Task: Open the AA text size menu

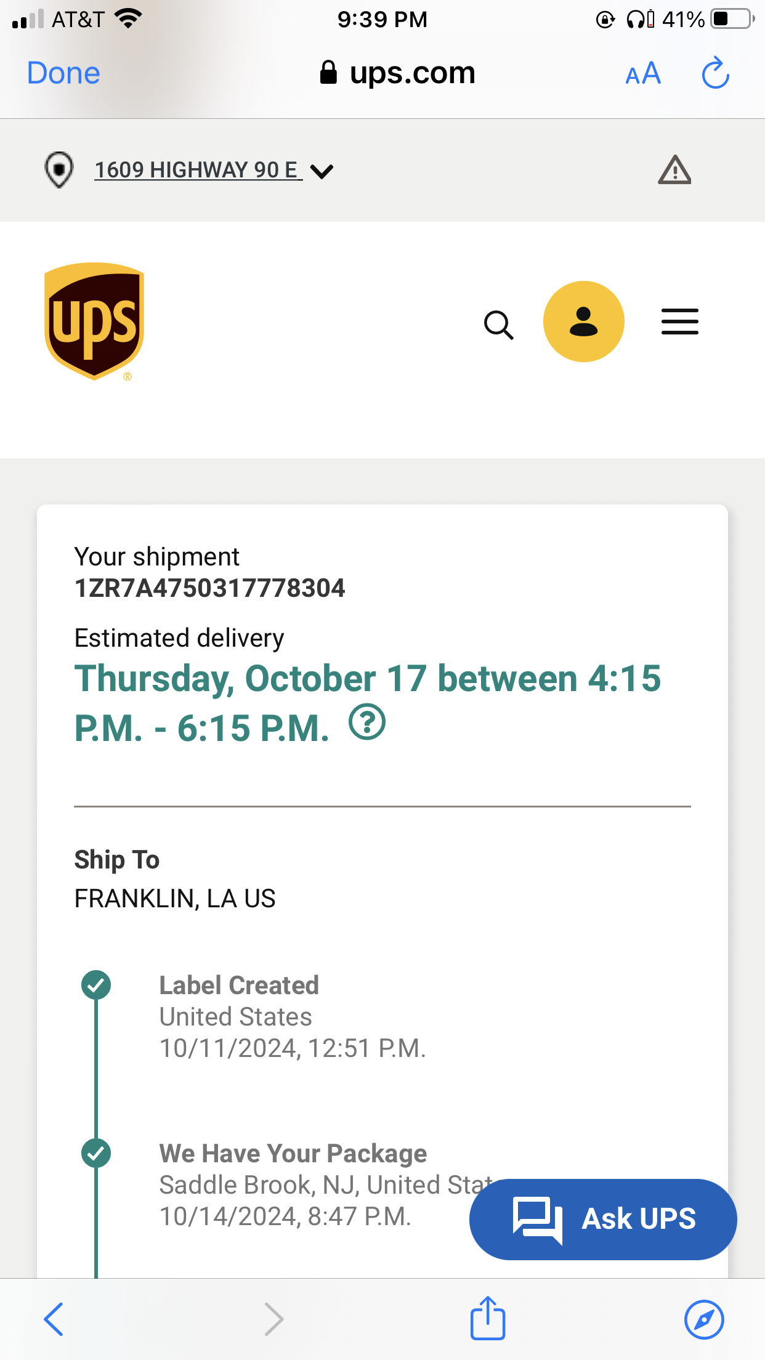Action: click(642, 74)
